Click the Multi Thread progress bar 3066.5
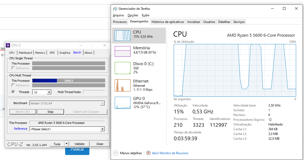The height and width of the screenshot is (160, 304). pos(69,81)
